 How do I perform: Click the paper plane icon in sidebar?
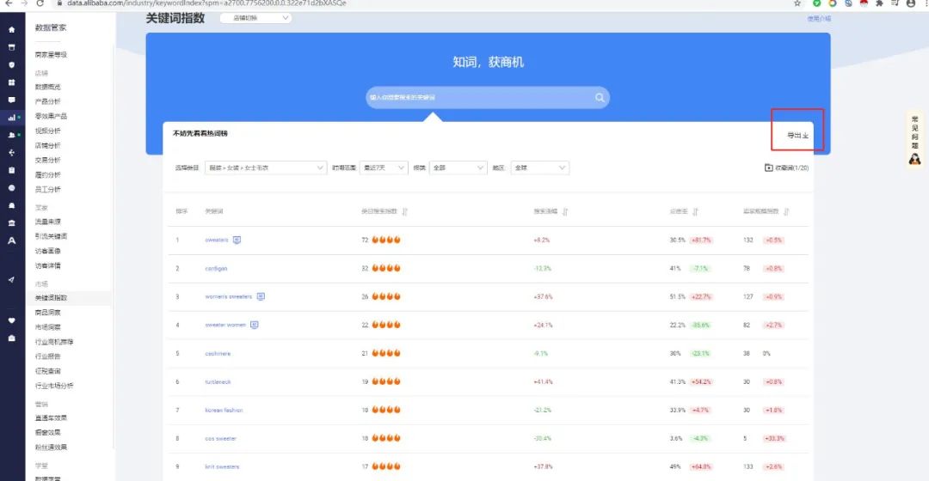pyautogui.click(x=11, y=280)
